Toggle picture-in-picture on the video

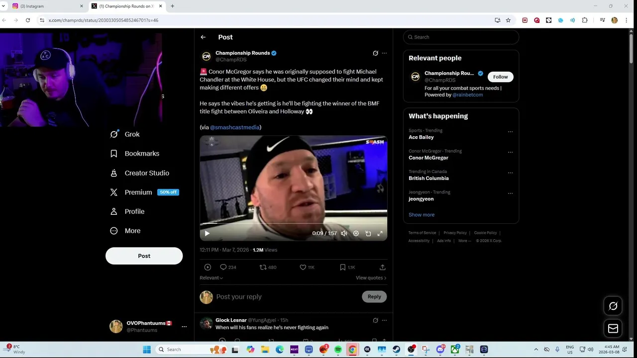pyautogui.click(x=368, y=233)
